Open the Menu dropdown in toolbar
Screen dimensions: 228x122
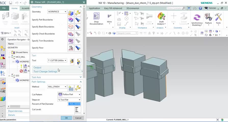pos(6,33)
